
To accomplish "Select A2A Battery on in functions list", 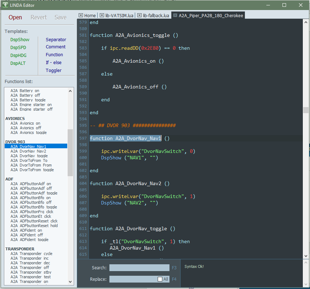I will point(25,91).
